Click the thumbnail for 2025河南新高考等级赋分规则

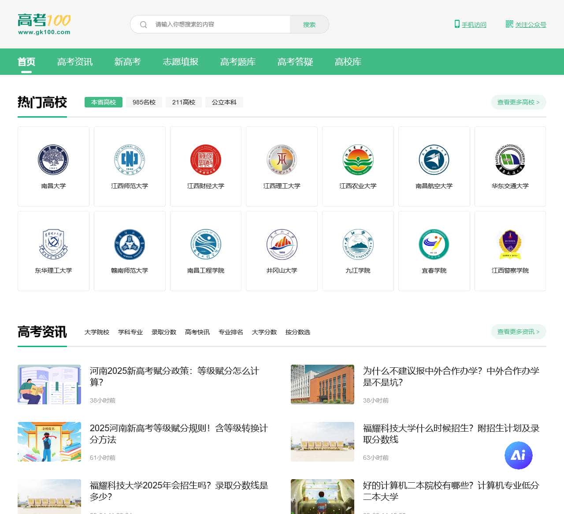pyautogui.click(x=49, y=442)
